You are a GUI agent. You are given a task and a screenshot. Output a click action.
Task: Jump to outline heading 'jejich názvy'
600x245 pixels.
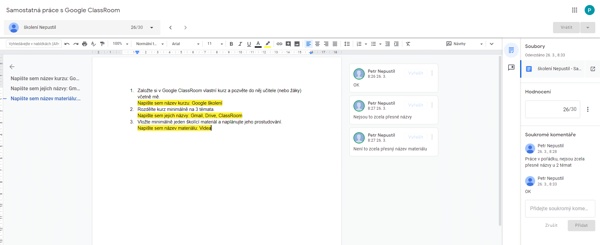[x=45, y=88]
